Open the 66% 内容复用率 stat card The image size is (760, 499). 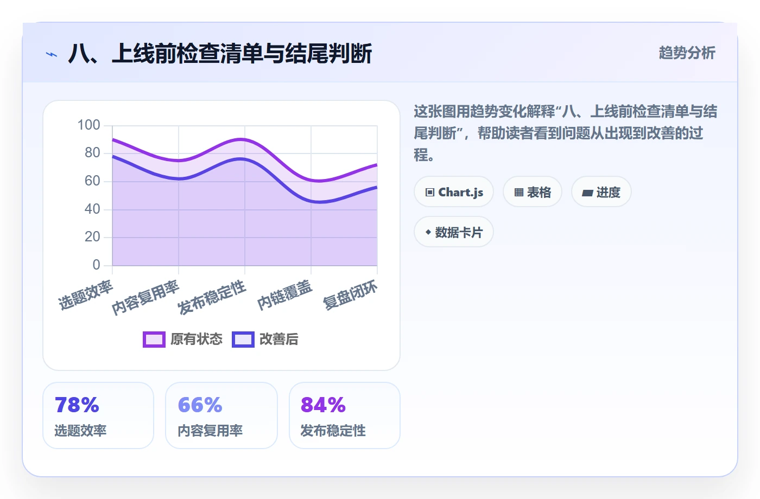(221, 415)
